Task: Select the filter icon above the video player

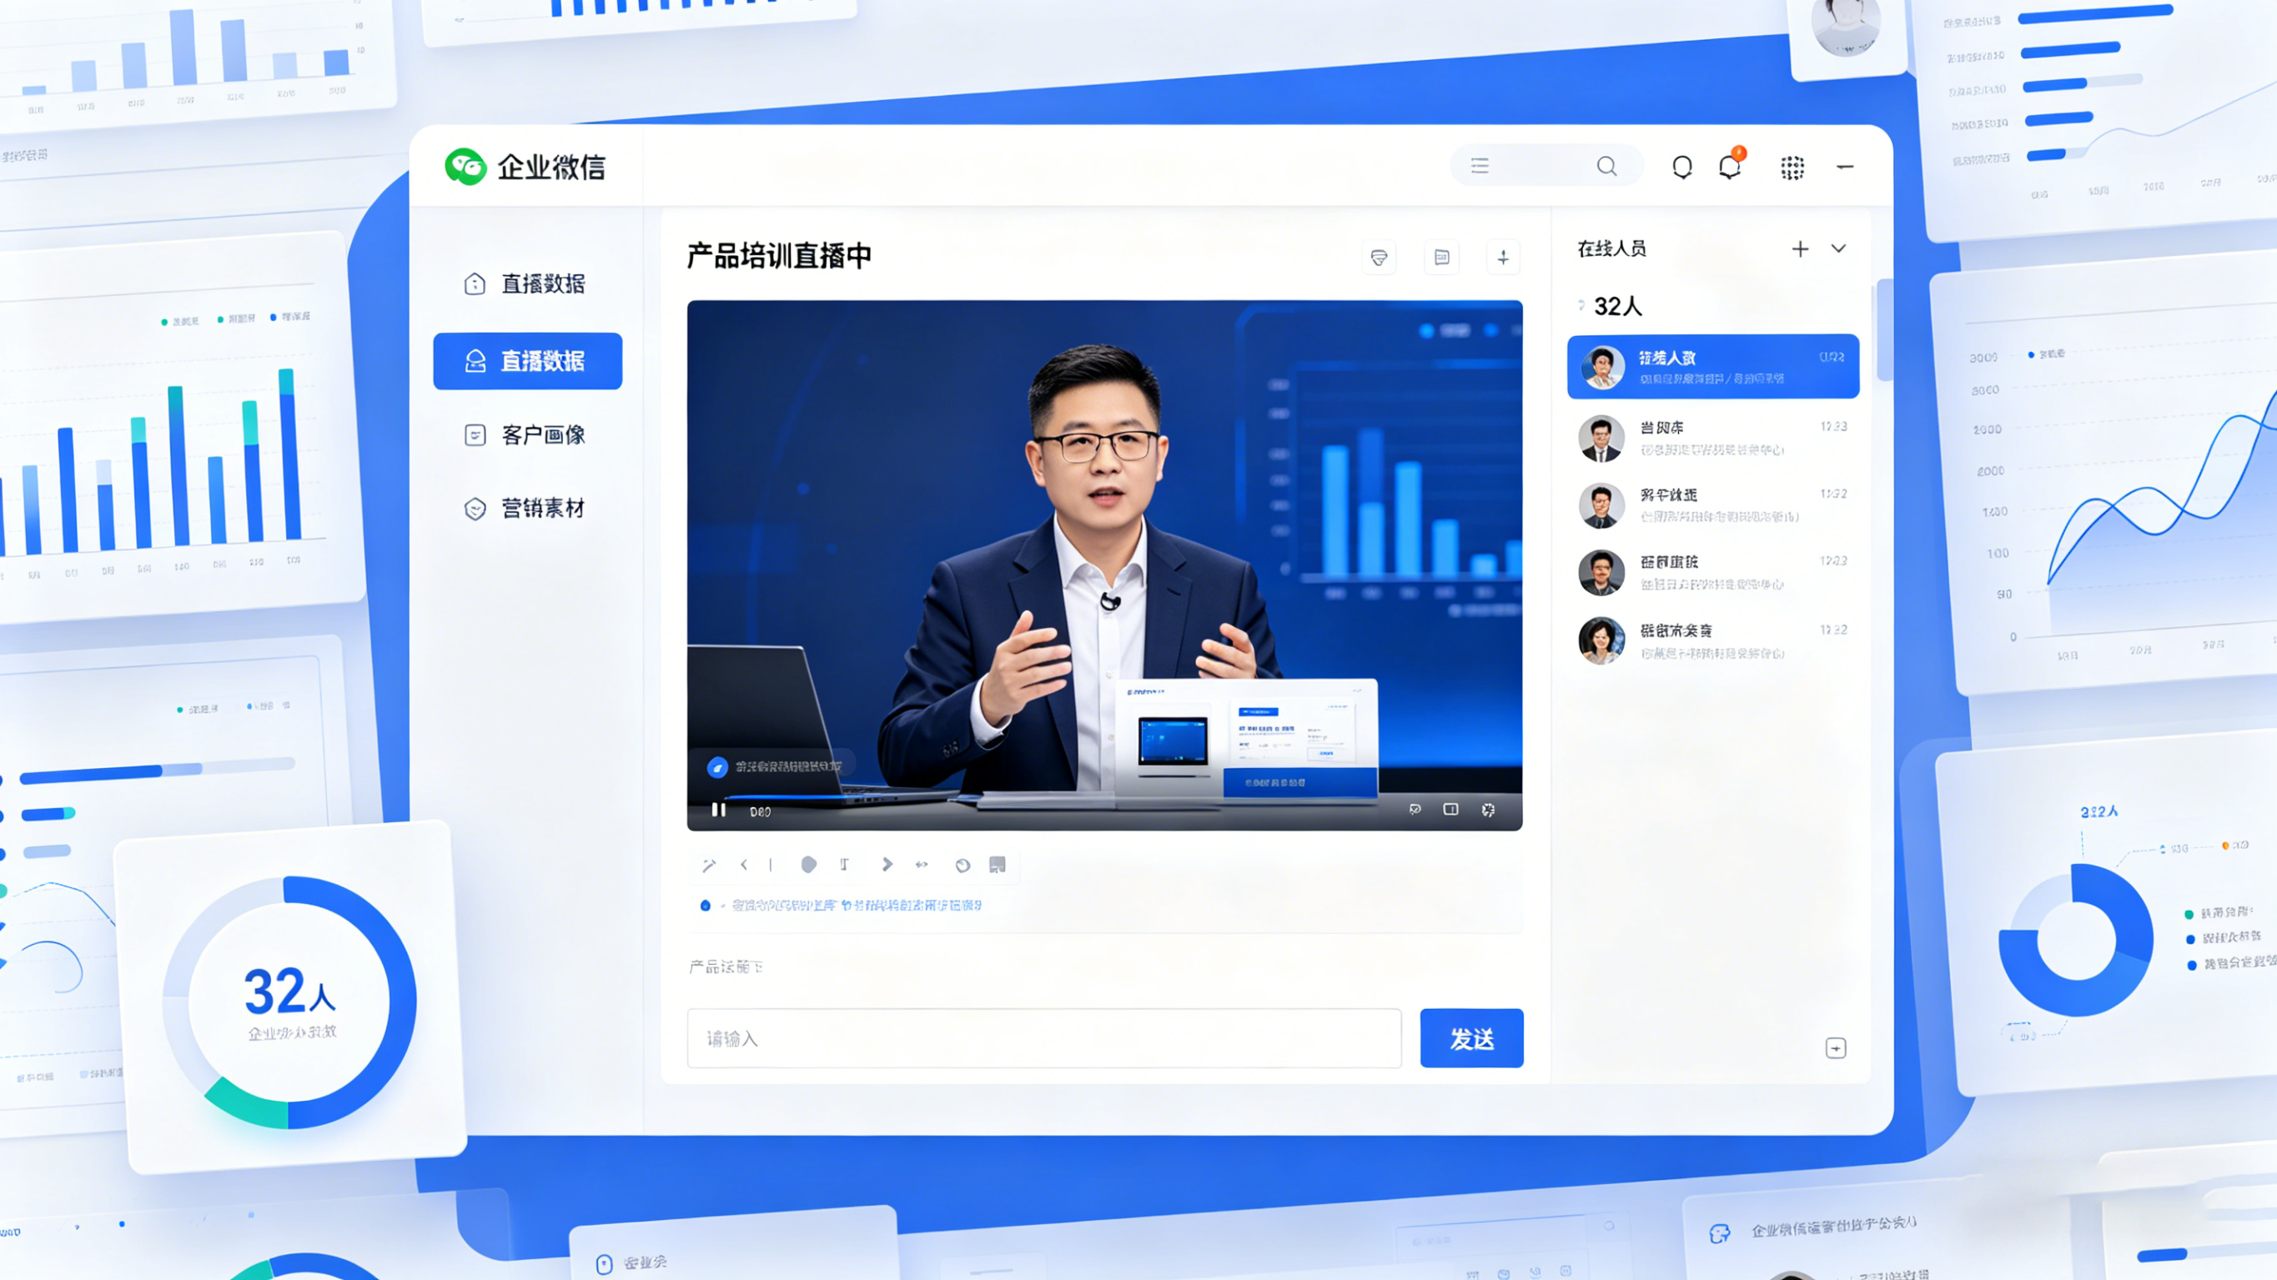Action: [1379, 257]
